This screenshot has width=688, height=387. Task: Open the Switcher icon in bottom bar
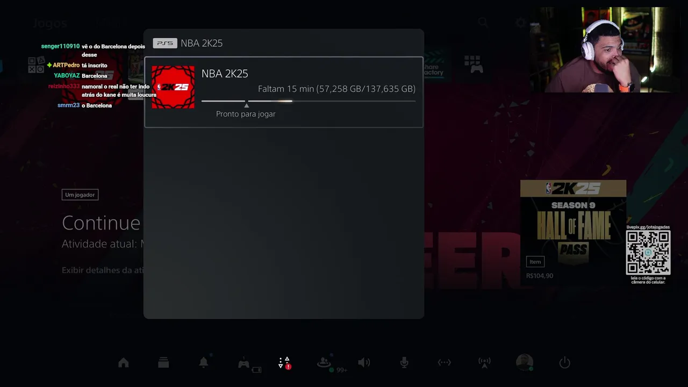pyautogui.click(x=163, y=363)
